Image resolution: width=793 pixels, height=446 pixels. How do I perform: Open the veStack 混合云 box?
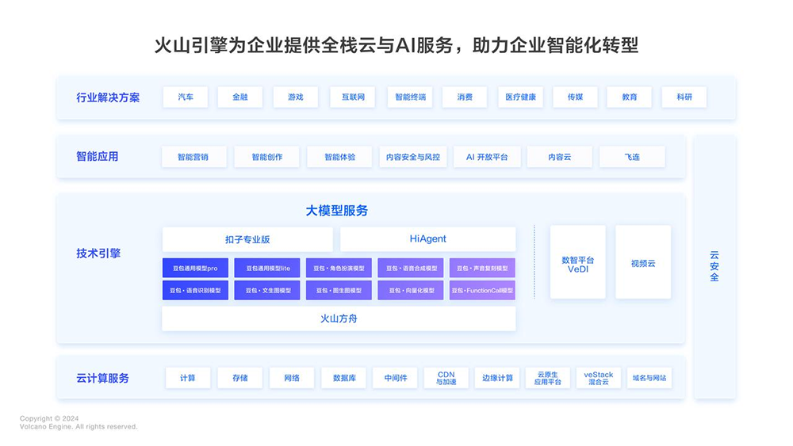point(598,378)
